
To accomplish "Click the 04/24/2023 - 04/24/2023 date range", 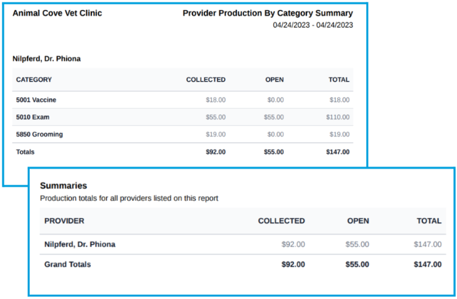I will (x=312, y=25).
